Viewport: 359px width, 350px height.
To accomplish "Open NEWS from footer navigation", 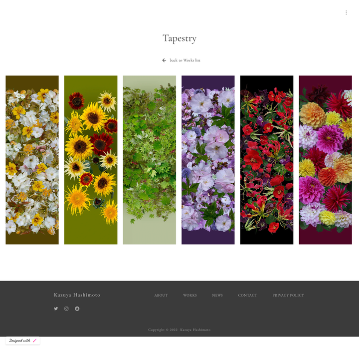I will pos(217,295).
